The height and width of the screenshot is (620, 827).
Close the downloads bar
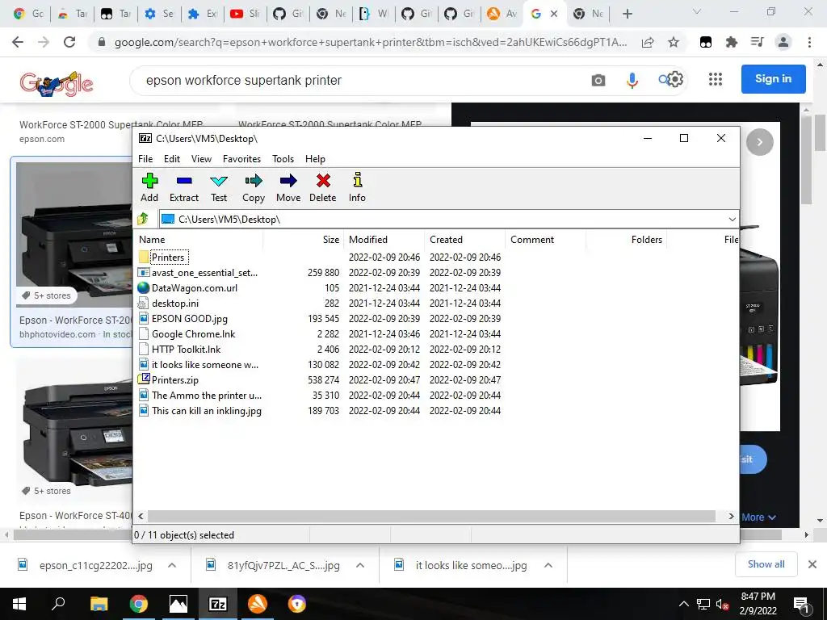[x=812, y=564]
